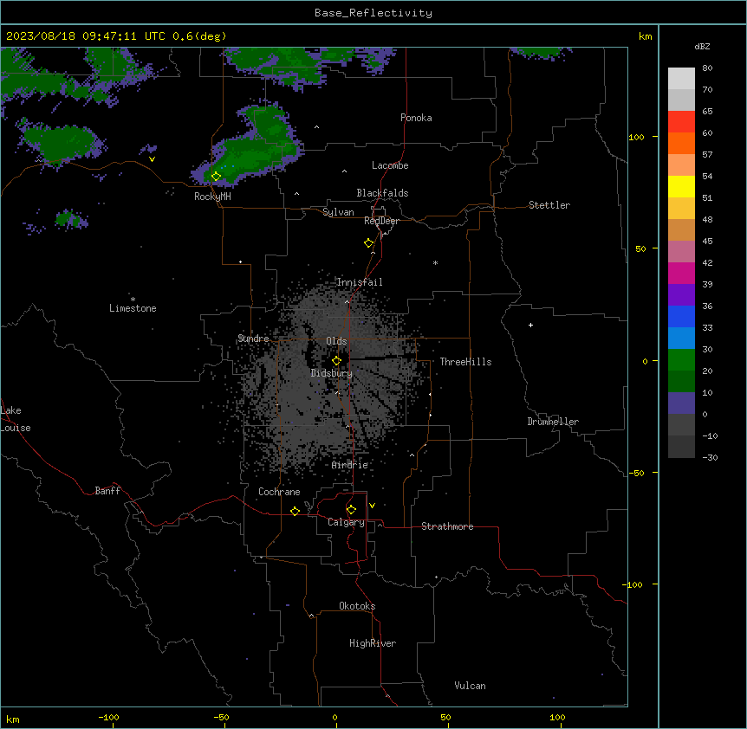This screenshot has width=747, height=729.
Task: Select the yellow diamond marker below Cochrane
Action: (x=295, y=511)
